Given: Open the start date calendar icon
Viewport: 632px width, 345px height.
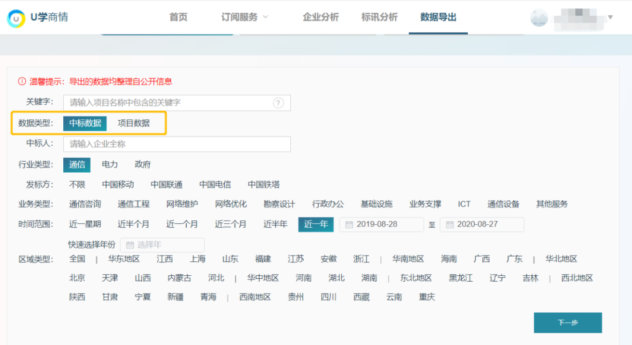Looking at the screenshot, I should (349, 225).
